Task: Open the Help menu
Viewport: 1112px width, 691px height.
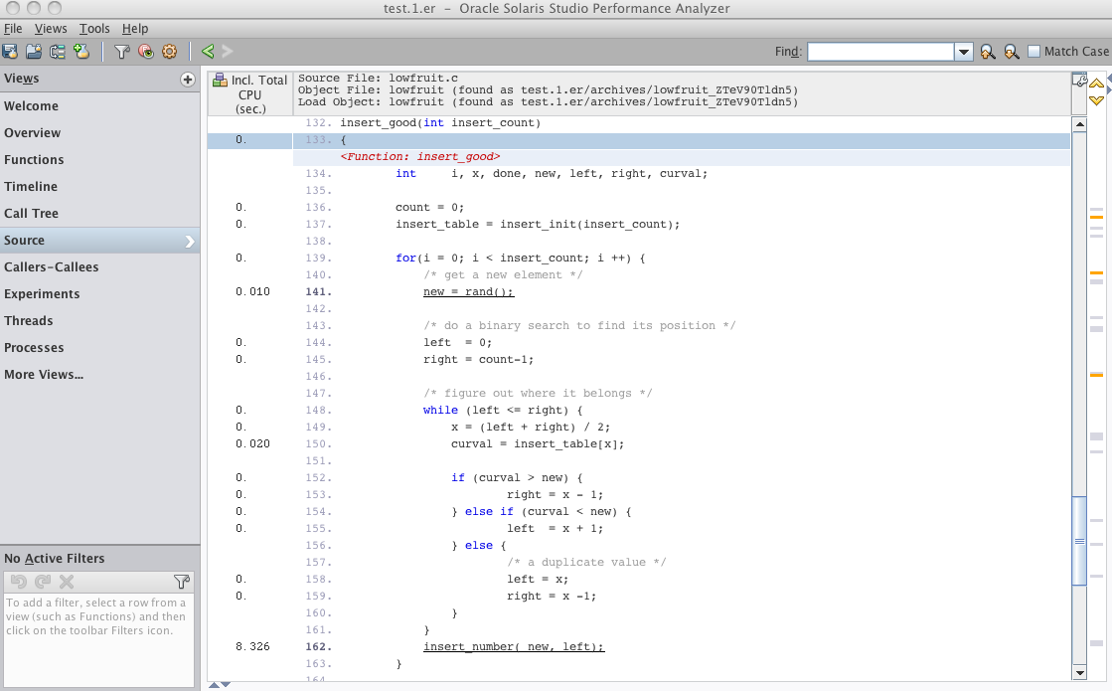Action: [x=135, y=29]
